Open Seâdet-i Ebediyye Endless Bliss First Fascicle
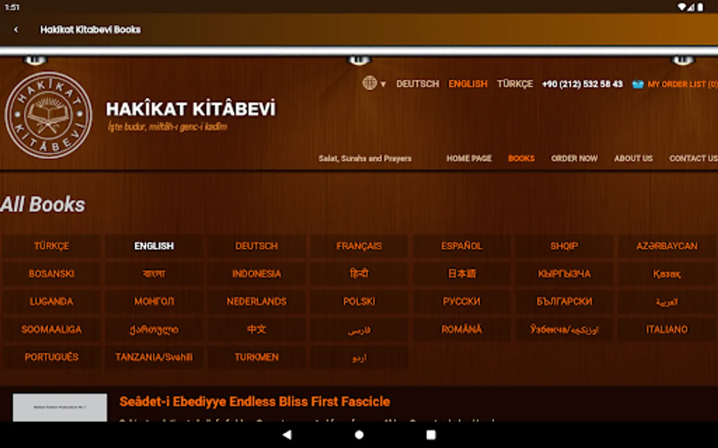Screen dimensions: 718x448 click(254, 401)
